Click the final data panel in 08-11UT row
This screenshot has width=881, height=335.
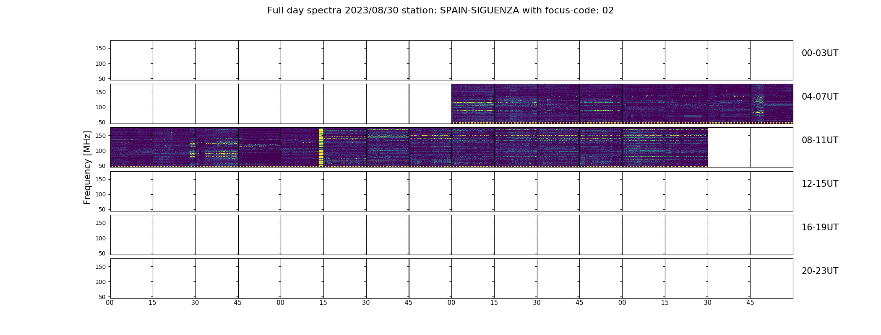[x=686, y=147]
